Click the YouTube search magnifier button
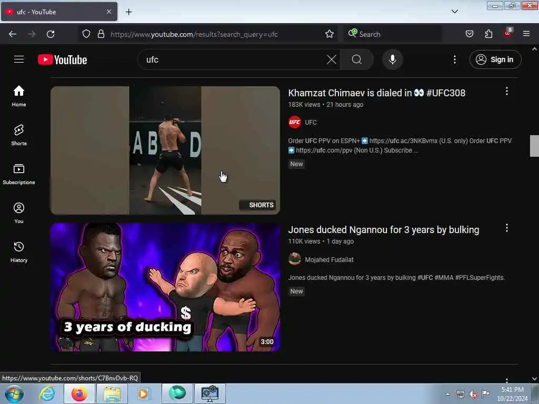 pyautogui.click(x=356, y=59)
